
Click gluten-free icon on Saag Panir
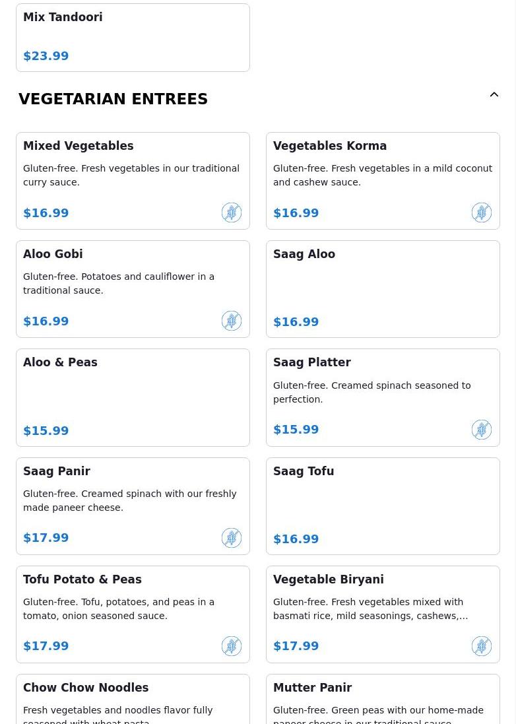(x=232, y=538)
